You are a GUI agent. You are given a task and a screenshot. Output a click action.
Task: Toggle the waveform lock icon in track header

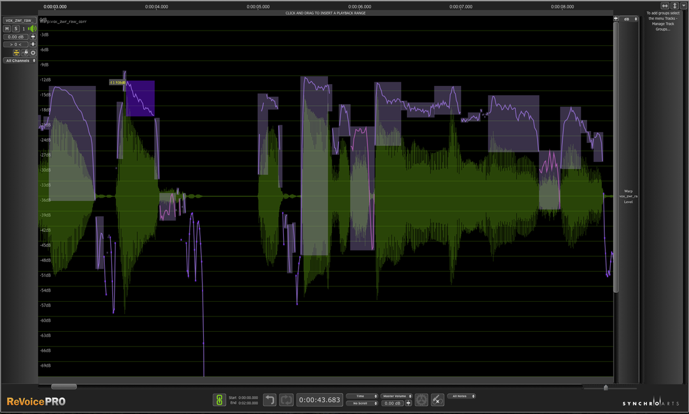coord(25,53)
